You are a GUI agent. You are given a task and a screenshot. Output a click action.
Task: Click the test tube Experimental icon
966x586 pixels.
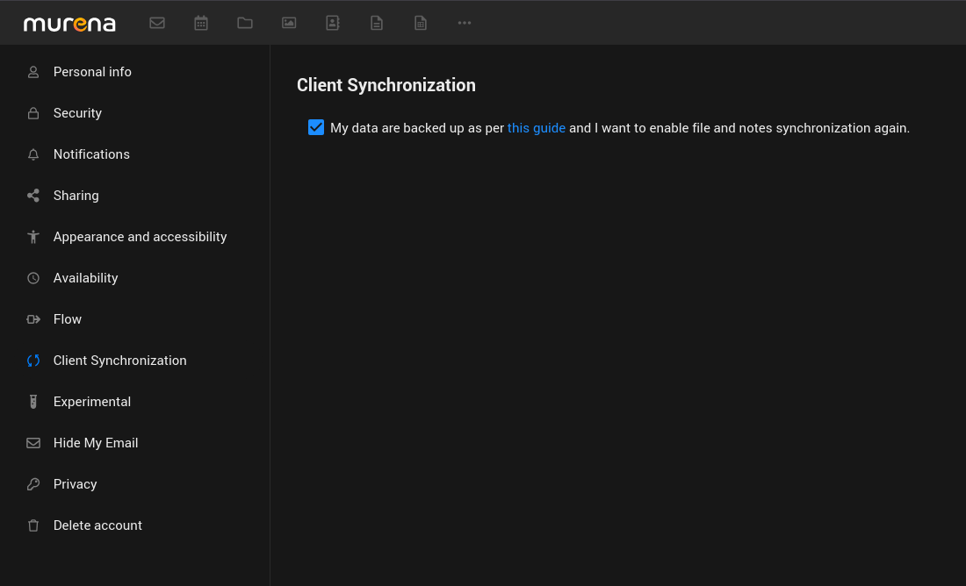pos(33,402)
